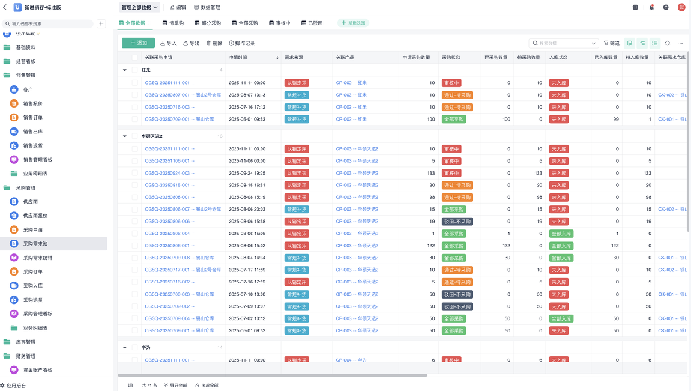Image resolution: width=691 pixels, height=391 pixels.
Task: Open 操作记录 operation history
Action: click(x=242, y=43)
